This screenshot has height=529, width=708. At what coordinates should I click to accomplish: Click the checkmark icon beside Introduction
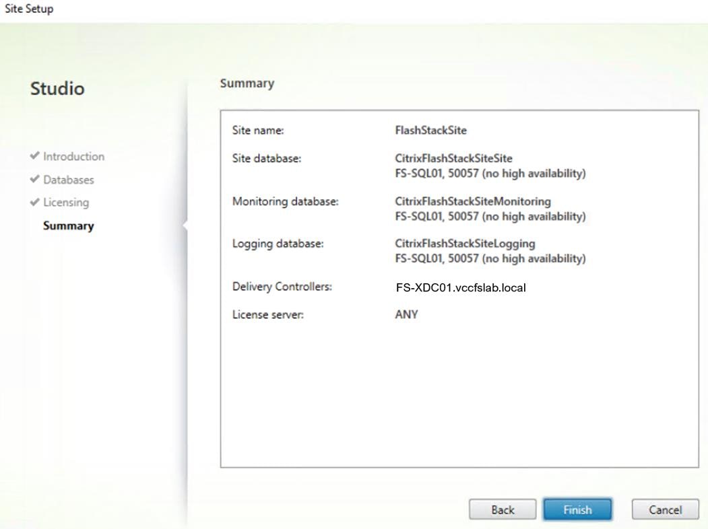click(x=35, y=155)
